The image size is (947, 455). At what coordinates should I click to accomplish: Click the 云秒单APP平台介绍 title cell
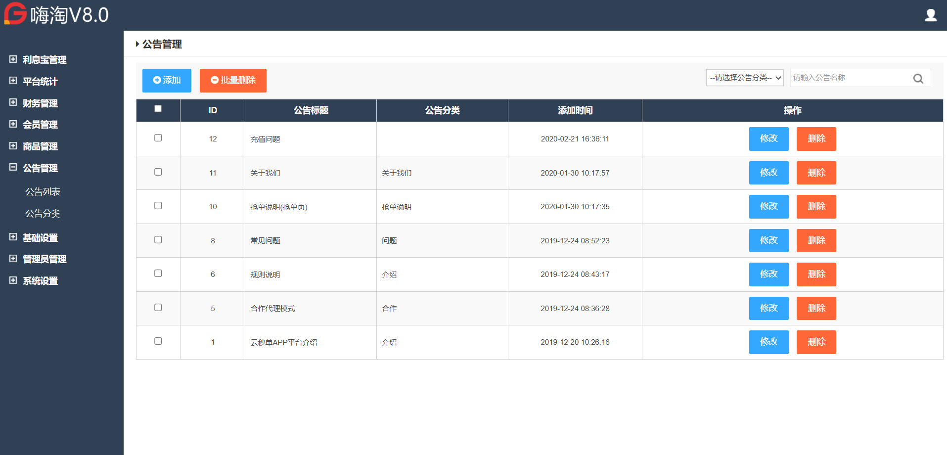pos(311,342)
